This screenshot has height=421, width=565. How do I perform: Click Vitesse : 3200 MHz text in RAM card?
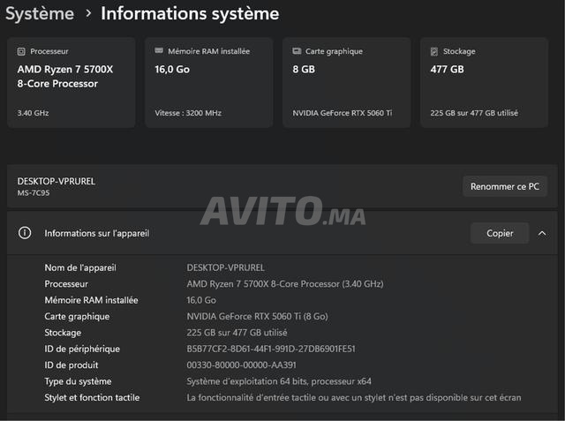188,113
